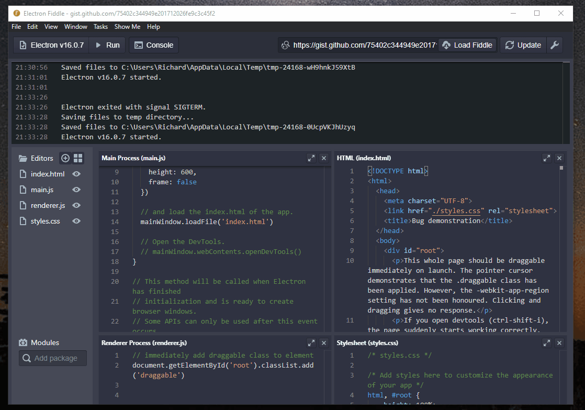Select index.html in the Editors list
585x410 pixels.
48,174
